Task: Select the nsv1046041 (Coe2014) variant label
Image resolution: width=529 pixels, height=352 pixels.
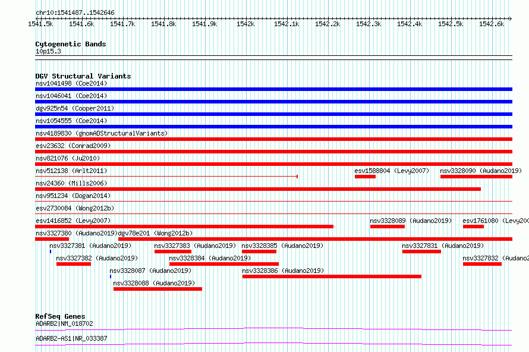Action: point(71,96)
